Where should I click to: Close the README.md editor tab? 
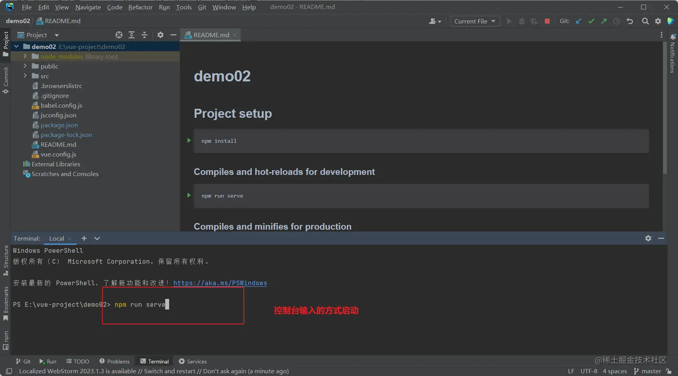[x=235, y=35]
